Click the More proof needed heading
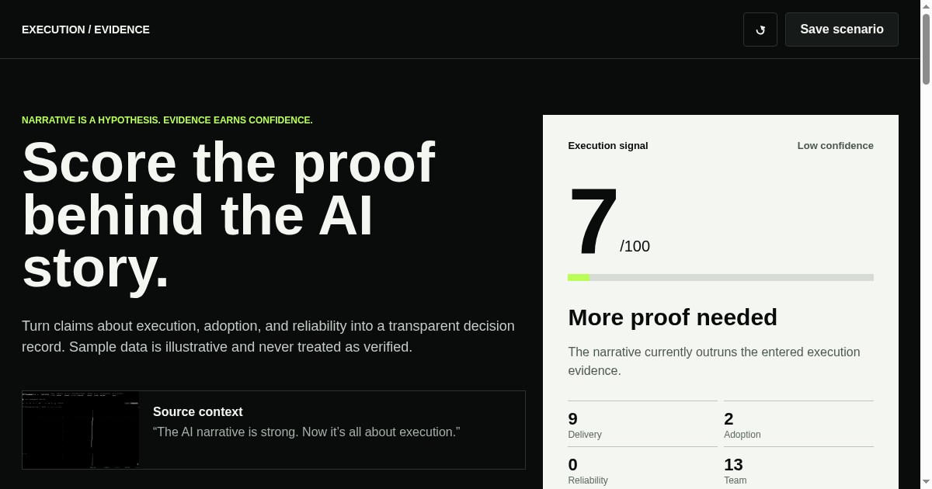Viewport: 932px width, 489px height. click(673, 317)
